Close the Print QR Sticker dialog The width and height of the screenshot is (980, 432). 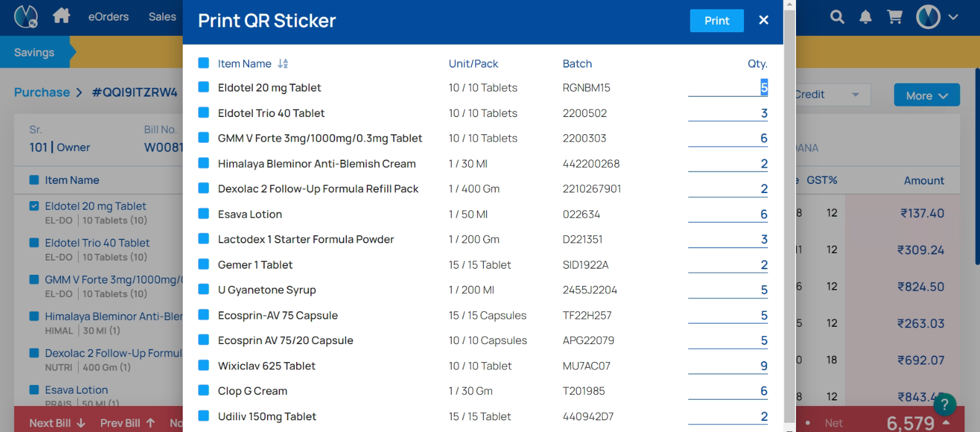[764, 20]
